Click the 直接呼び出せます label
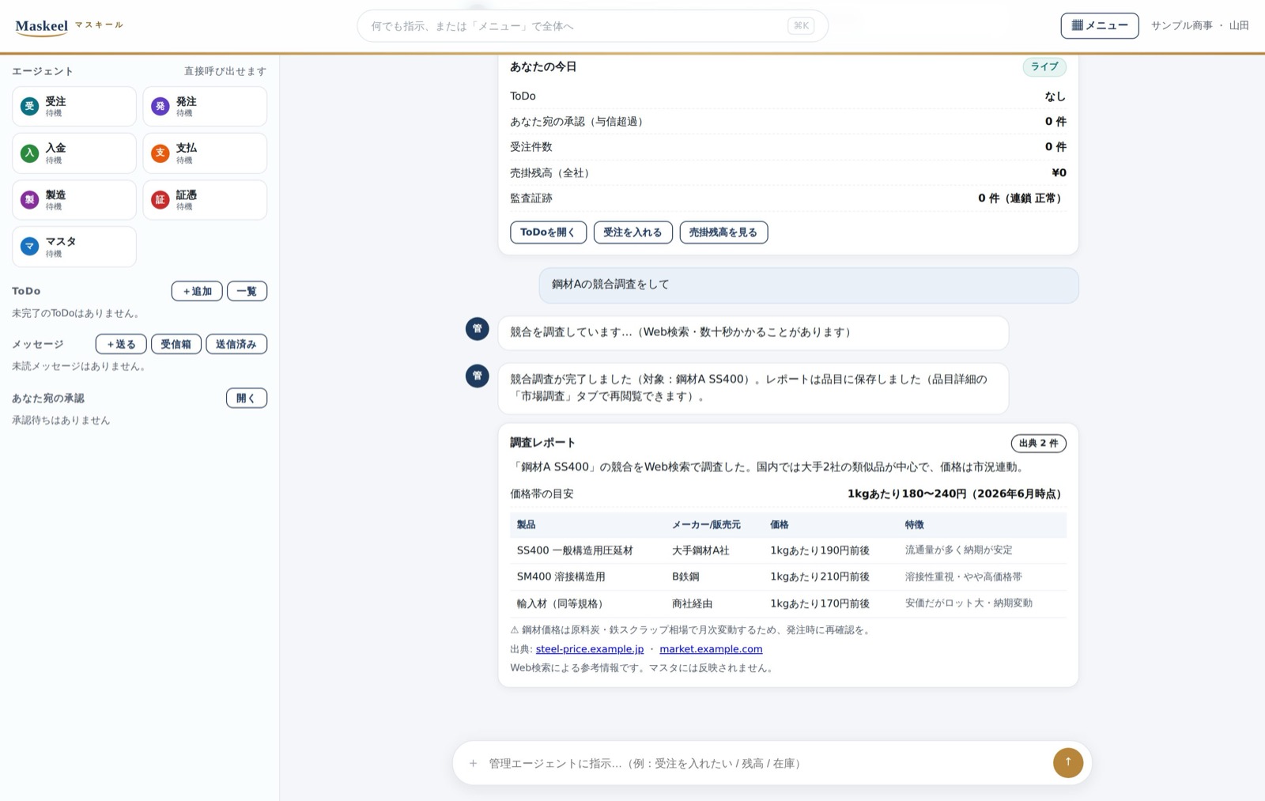The width and height of the screenshot is (1265, 801). tap(225, 71)
